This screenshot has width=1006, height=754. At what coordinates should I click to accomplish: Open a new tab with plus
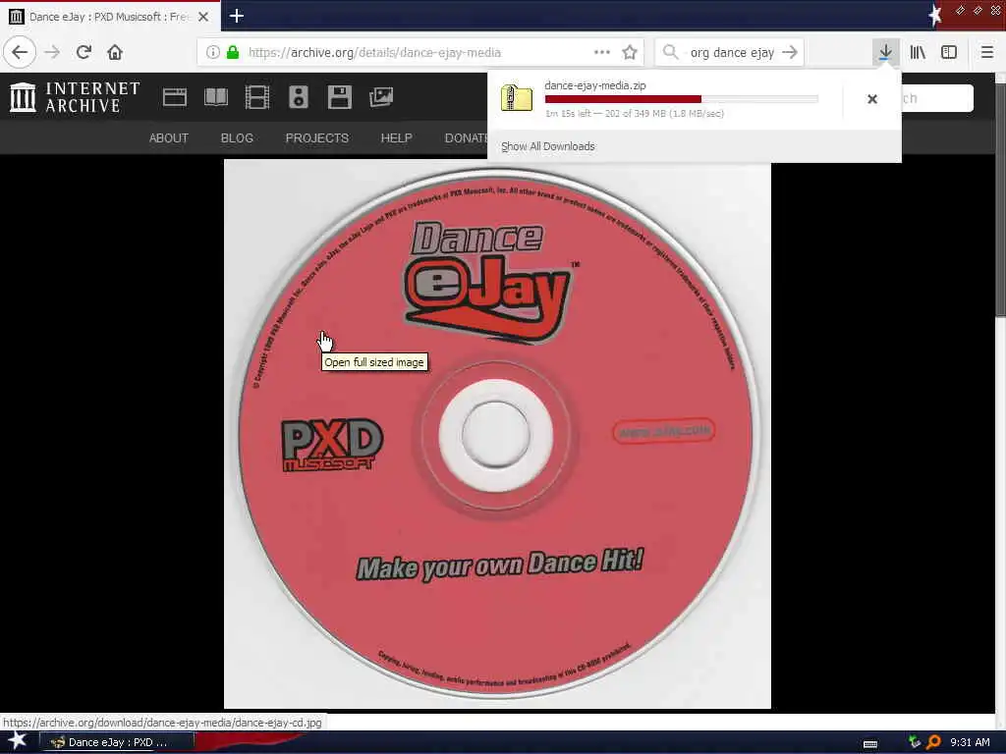pos(236,16)
